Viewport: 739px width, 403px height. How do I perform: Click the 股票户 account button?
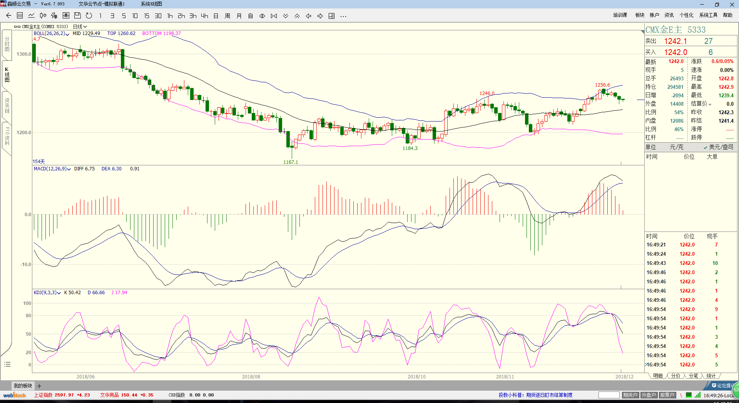pos(667,395)
